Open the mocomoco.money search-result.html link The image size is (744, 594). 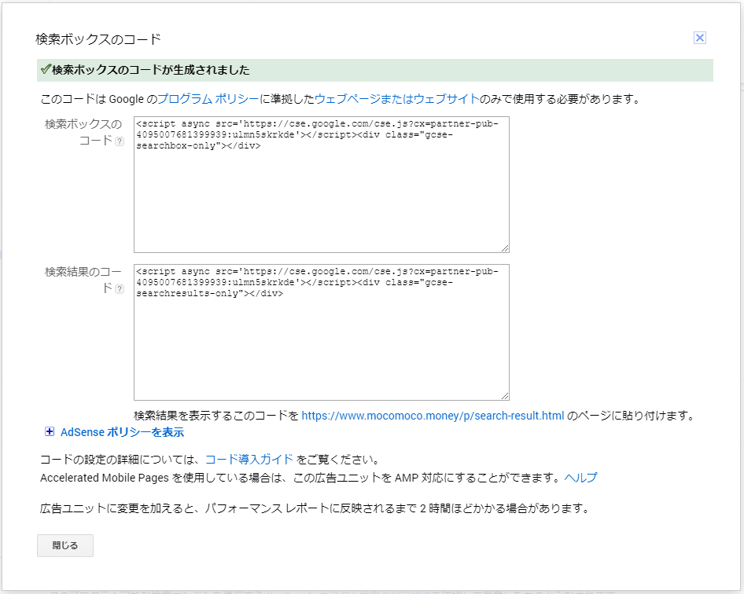click(433, 416)
